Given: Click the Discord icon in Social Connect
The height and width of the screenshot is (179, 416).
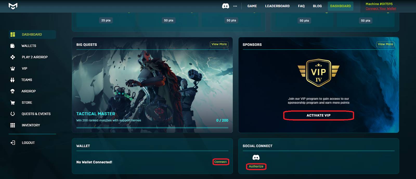Looking at the screenshot, I should (256, 157).
